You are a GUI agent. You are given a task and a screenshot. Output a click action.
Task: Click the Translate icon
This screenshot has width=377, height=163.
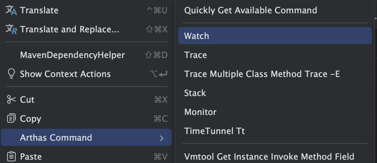[11, 10]
